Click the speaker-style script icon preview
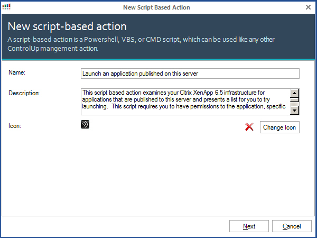The image size is (317, 238). [x=85, y=125]
